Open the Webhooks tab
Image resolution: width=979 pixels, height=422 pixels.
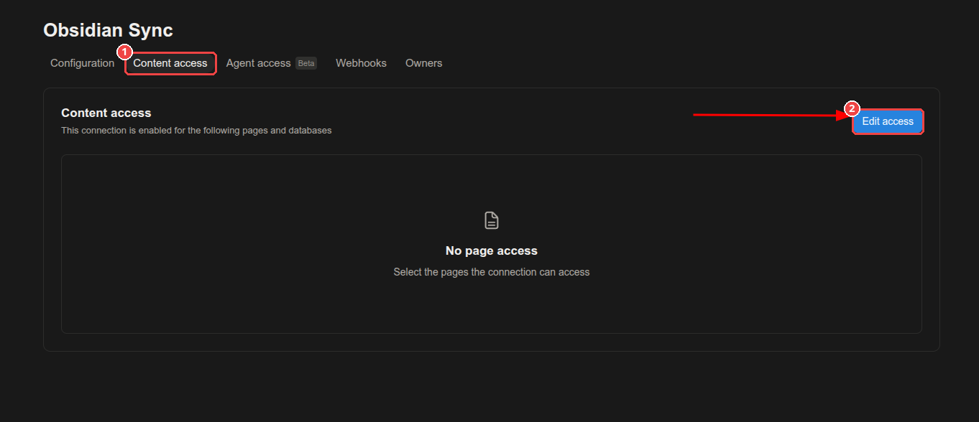coord(361,63)
